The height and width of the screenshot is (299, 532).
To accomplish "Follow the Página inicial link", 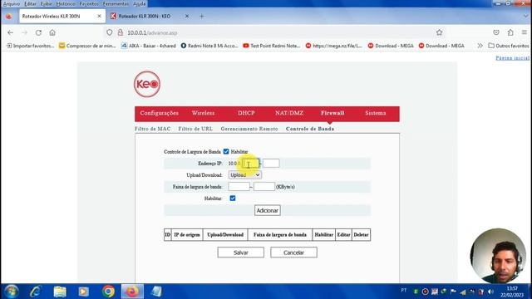I will point(512,58).
